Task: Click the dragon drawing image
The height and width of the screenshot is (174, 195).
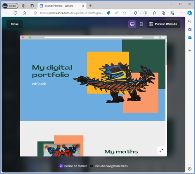Action: pos(114,82)
